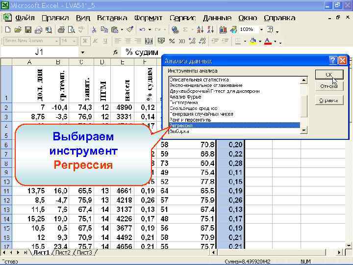Open Print Preview from the toolbar
This screenshot has height=265, width=353.
[x=72, y=29]
